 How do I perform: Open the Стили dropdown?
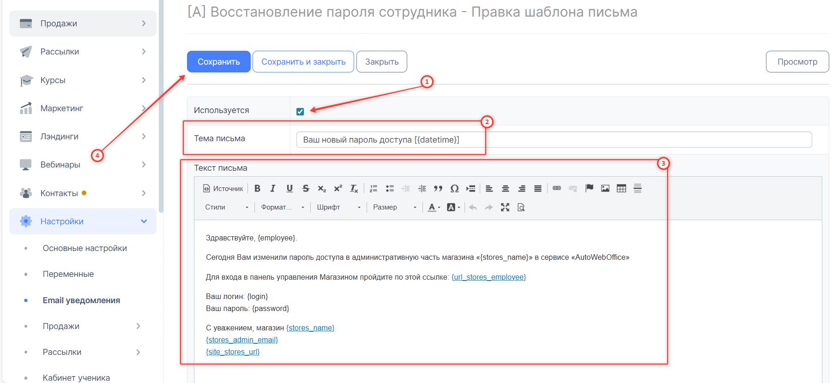coord(227,207)
